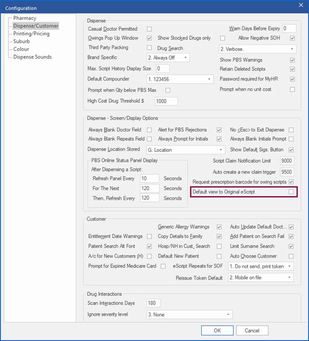Open Brand Specific Always Off dropdown

click(168, 58)
